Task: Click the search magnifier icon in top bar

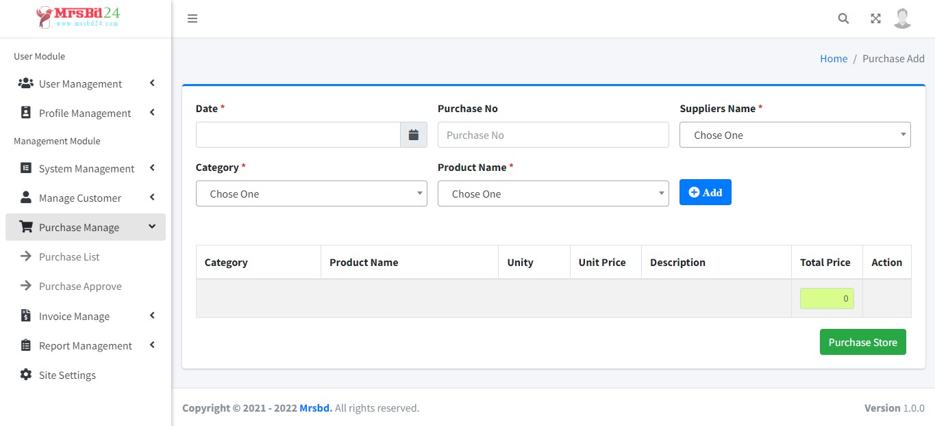Action: click(x=843, y=18)
